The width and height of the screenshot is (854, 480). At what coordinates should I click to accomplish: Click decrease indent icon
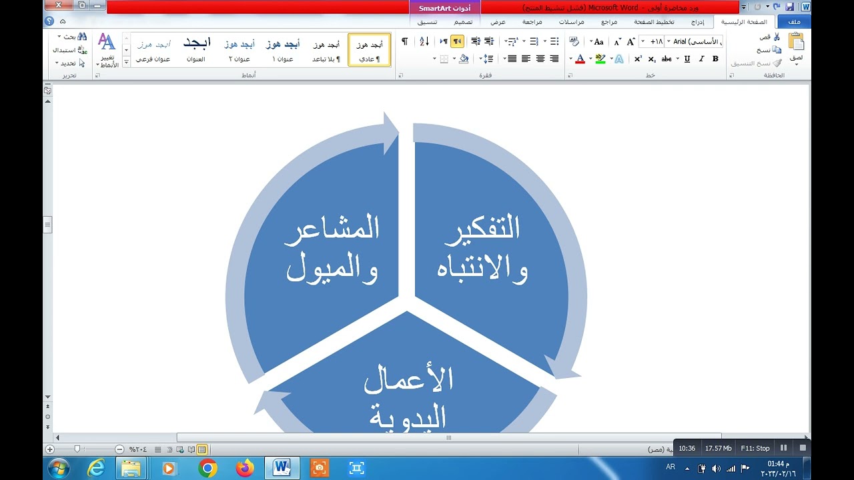[x=490, y=41]
